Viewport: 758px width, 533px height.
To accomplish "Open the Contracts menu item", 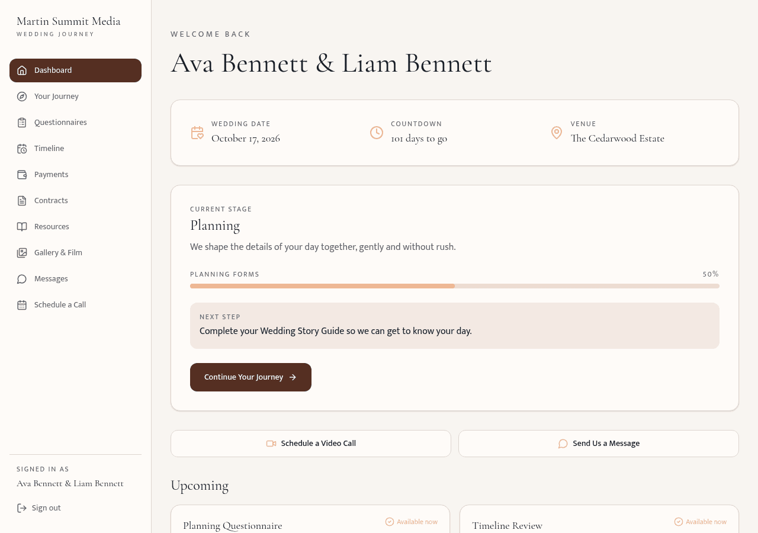I will (75, 201).
